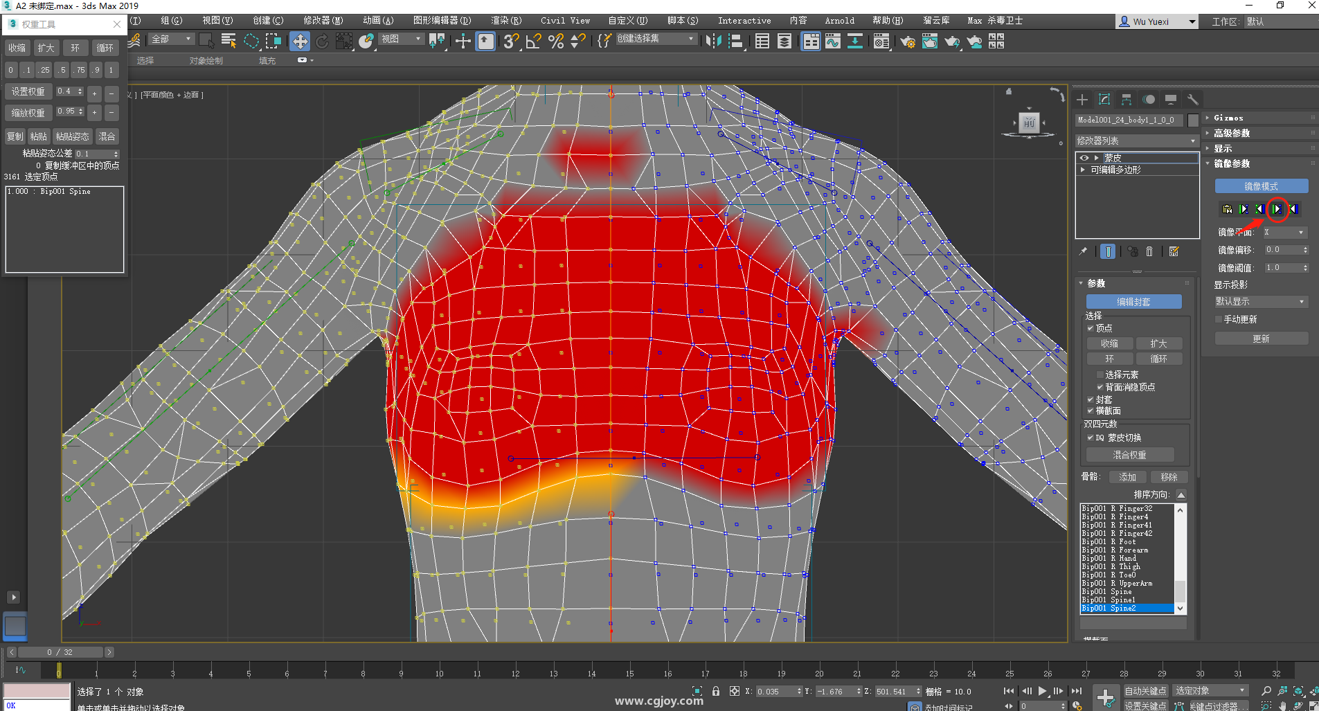Open the Rendered Frame Window icon
Viewport: 1319px width, 711px height.
(x=929, y=42)
